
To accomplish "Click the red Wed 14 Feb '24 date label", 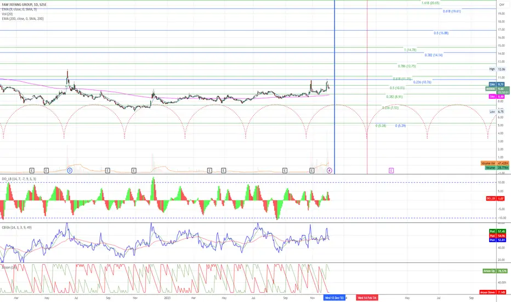I will coord(367,298).
